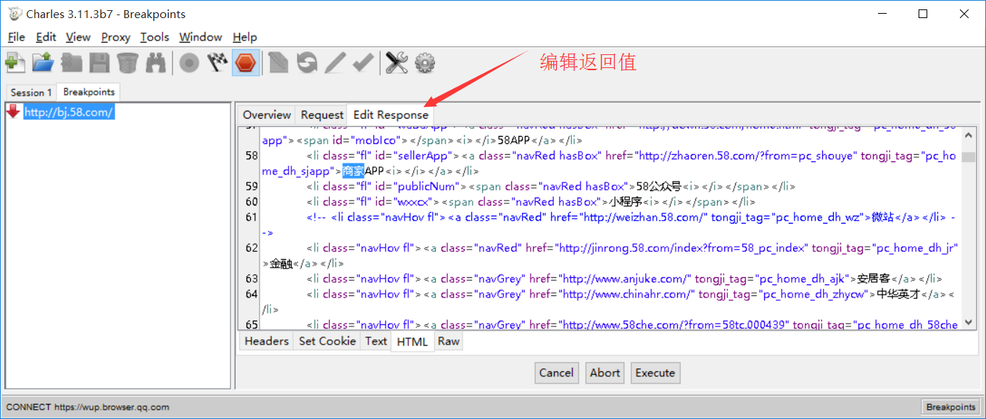
Task: Click the 58公众号 text on line 59
Action: click(x=658, y=186)
